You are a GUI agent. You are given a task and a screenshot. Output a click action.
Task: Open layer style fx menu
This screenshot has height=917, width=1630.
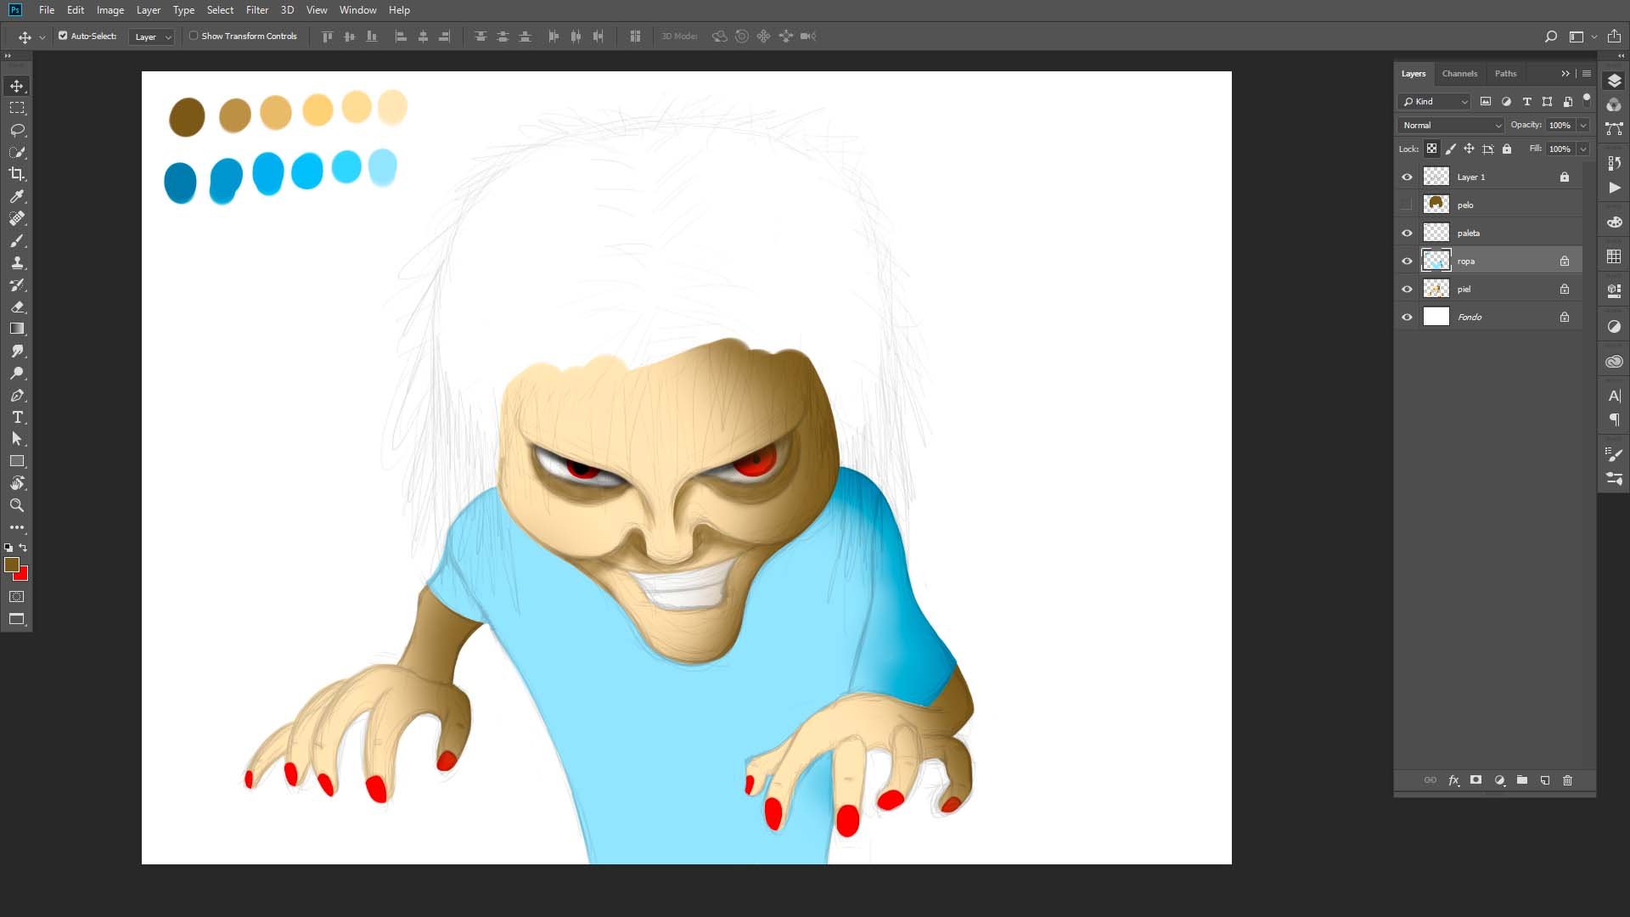tap(1453, 780)
